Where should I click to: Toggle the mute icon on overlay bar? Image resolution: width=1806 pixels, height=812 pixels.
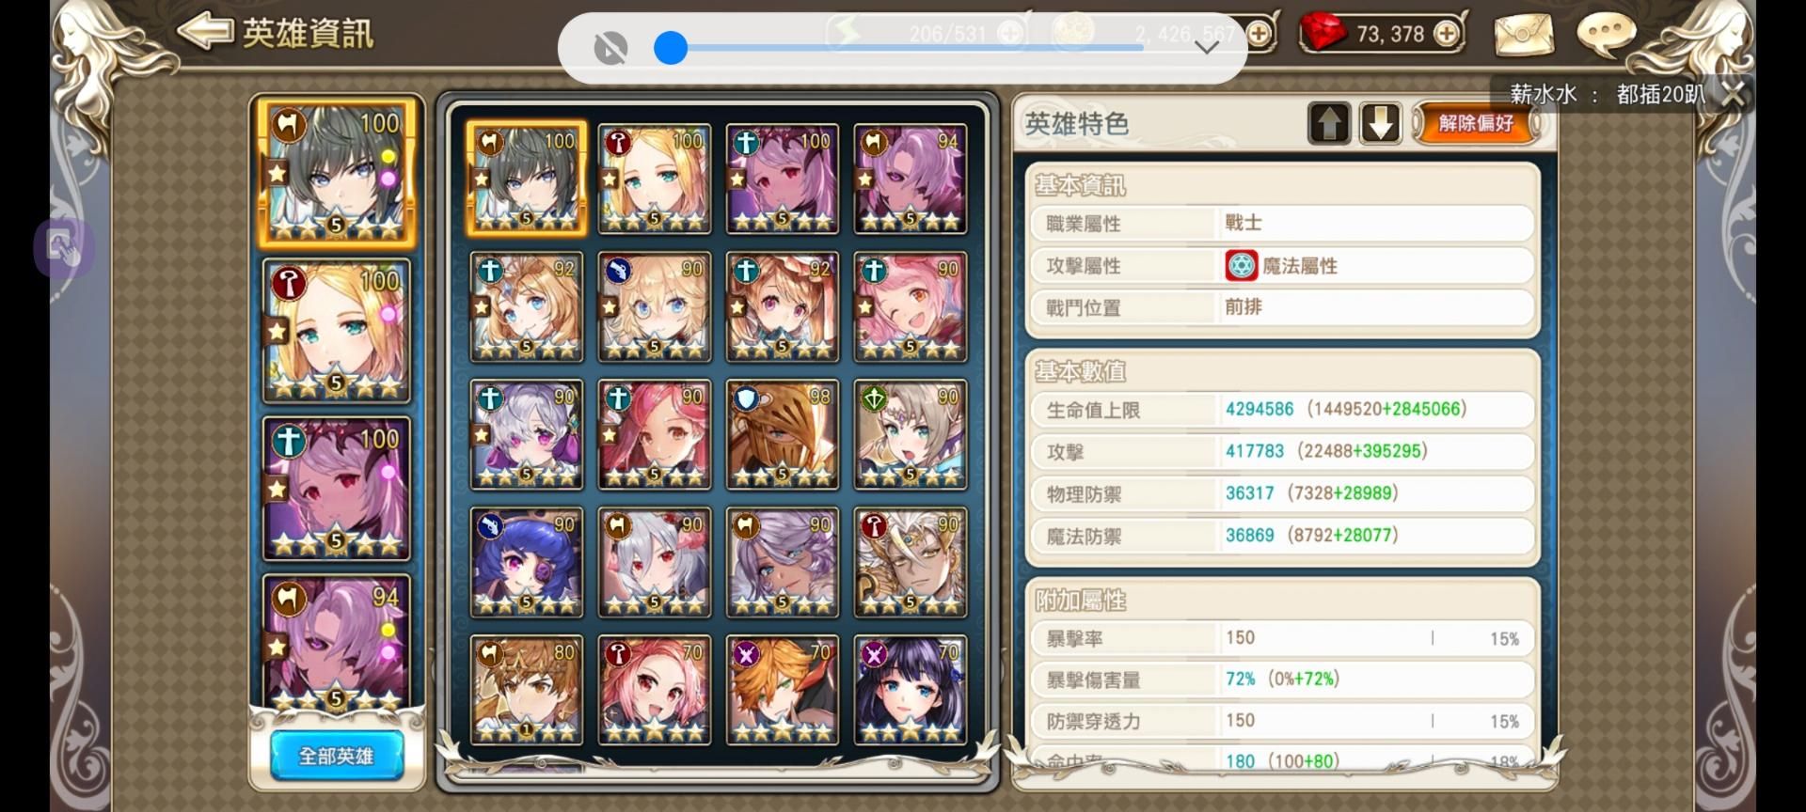[610, 47]
